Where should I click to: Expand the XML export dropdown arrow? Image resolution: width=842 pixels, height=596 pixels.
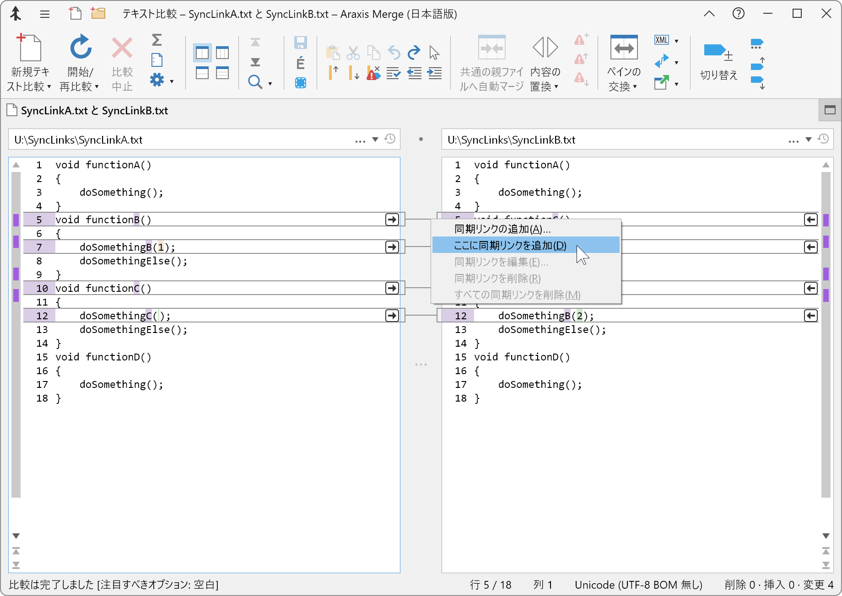click(676, 41)
